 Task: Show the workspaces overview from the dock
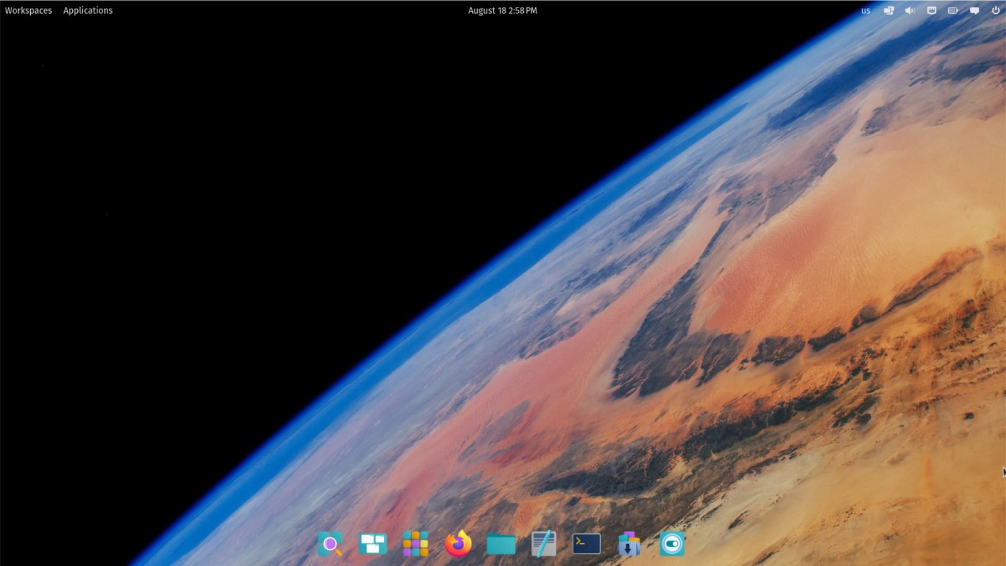(x=372, y=543)
